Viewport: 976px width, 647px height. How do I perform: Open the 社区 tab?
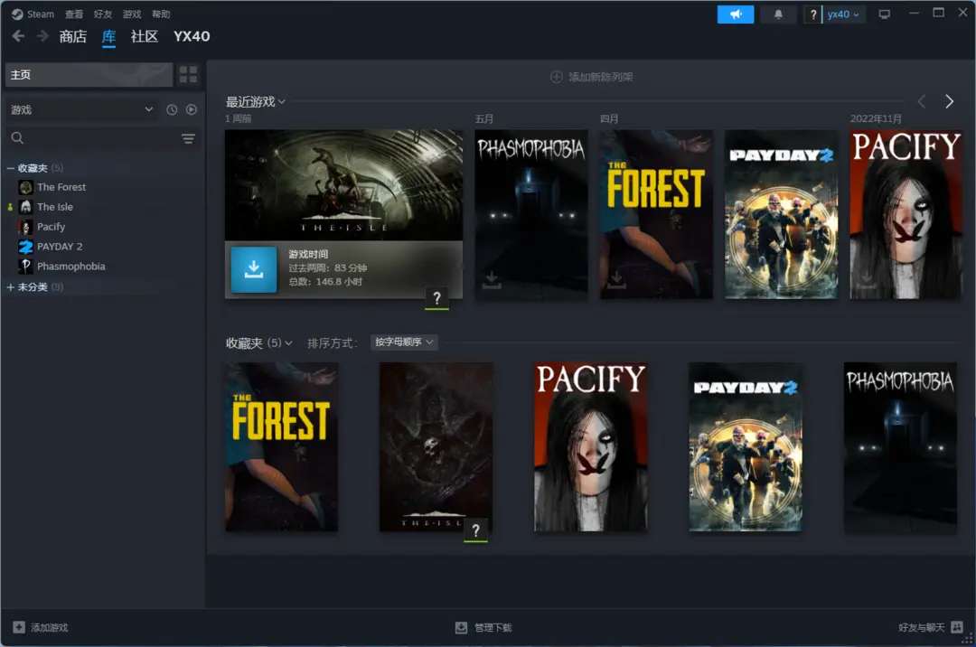pyautogui.click(x=145, y=37)
